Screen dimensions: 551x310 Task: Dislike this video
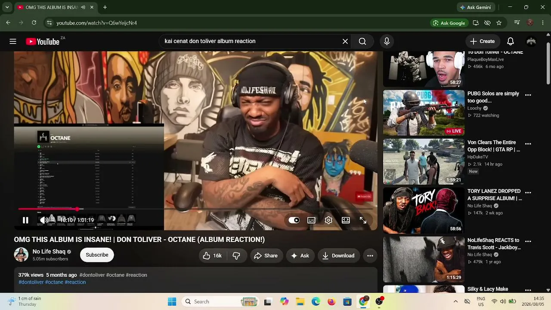click(236, 256)
